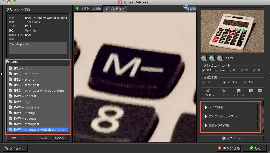Switch to the プレビュー tab
Image resolution: width=270 pixels, height=153 pixels.
tap(115, 8)
